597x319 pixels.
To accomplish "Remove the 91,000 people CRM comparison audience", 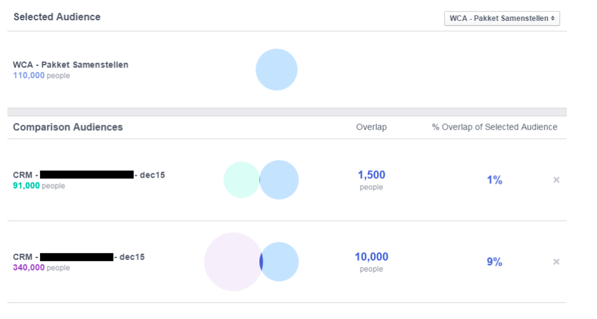I will pyautogui.click(x=556, y=180).
